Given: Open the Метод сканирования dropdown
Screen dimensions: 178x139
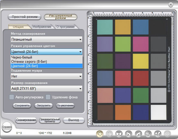Looking at the screenshot, I should click(46, 39).
